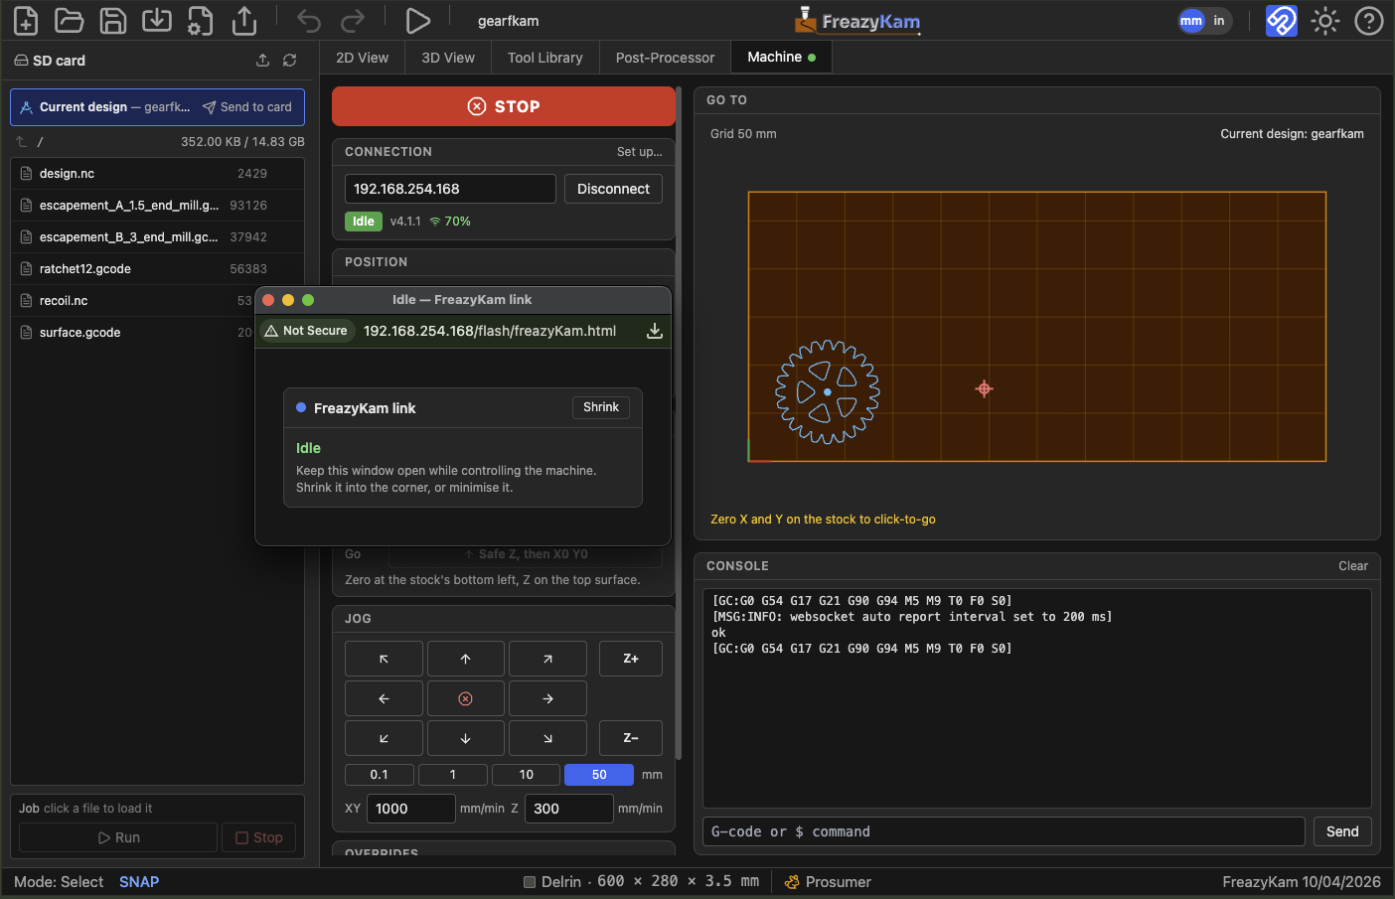
Task: Click the G-code command input field
Action: pyautogui.click(x=1004, y=831)
